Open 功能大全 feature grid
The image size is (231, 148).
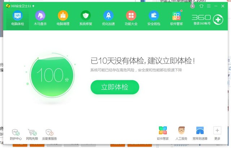131,18
